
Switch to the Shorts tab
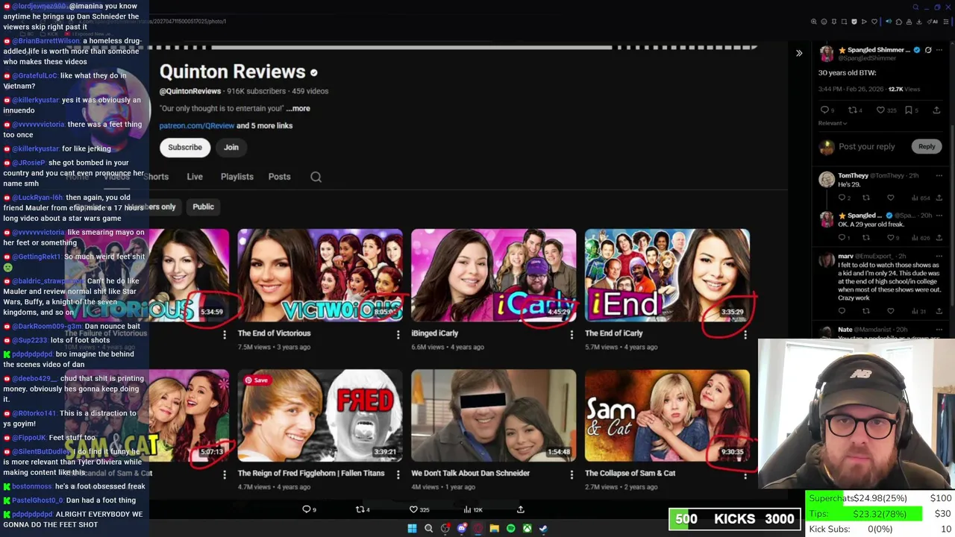pyautogui.click(x=157, y=177)
